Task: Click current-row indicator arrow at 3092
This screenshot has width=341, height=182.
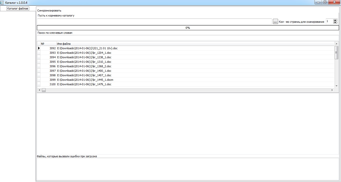Action: [39, 48]
